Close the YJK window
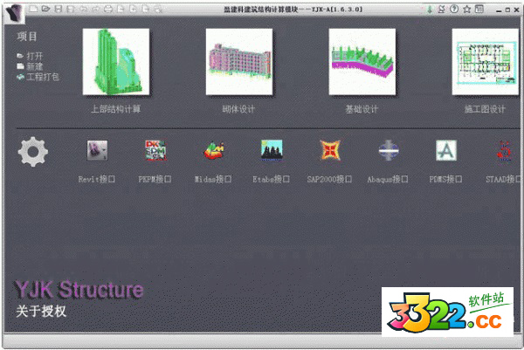This screenshot has width=524, height=350. (516, 10)
